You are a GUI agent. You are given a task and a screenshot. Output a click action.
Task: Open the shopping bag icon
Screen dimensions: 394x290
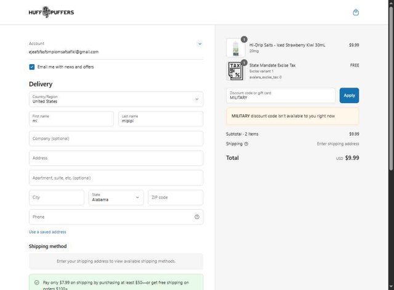point(356,12)
